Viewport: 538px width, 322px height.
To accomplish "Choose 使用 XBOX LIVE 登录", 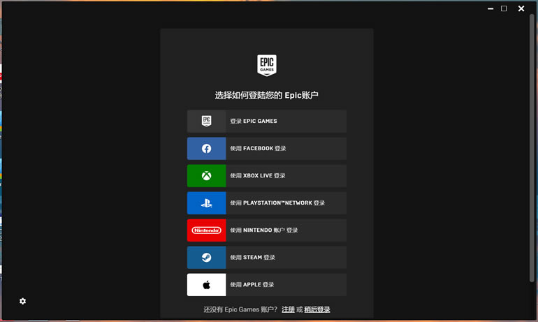I will point(267,176).
